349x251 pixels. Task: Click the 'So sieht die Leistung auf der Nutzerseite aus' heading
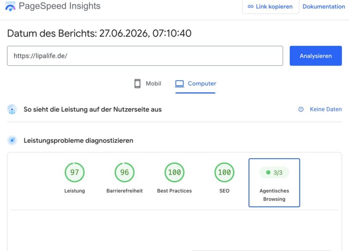(x=93, y=109)
